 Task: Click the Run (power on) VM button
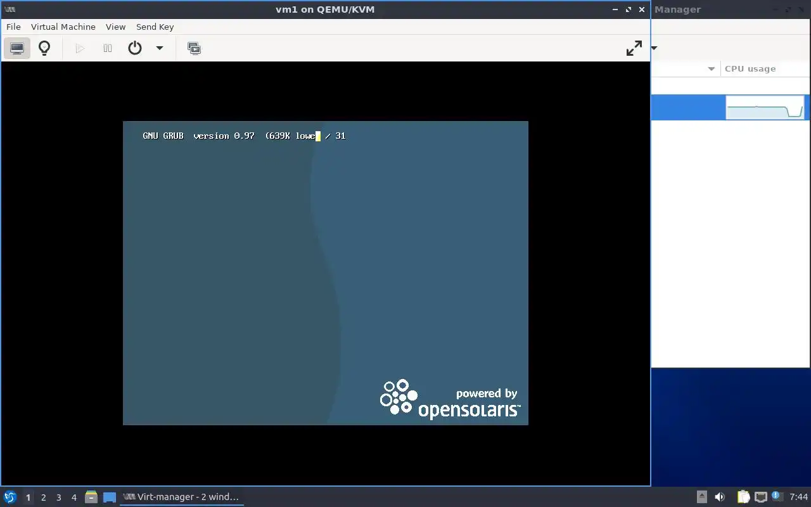(x=80, y=48)
